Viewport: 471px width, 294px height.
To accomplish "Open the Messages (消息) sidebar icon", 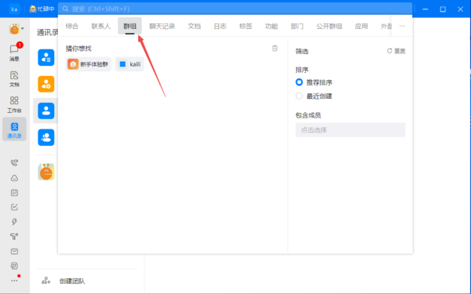I will [x=14, y=52].
